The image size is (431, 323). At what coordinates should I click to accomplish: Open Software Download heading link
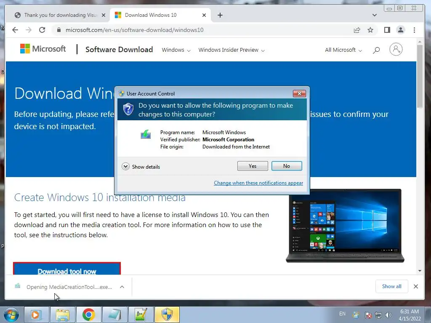119,50
